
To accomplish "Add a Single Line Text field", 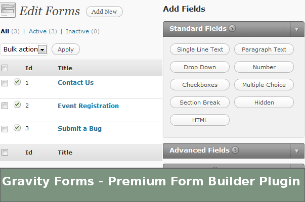I will tap(200, 49).
